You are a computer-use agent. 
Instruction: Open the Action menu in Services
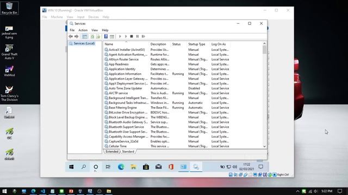click(83, 30)
